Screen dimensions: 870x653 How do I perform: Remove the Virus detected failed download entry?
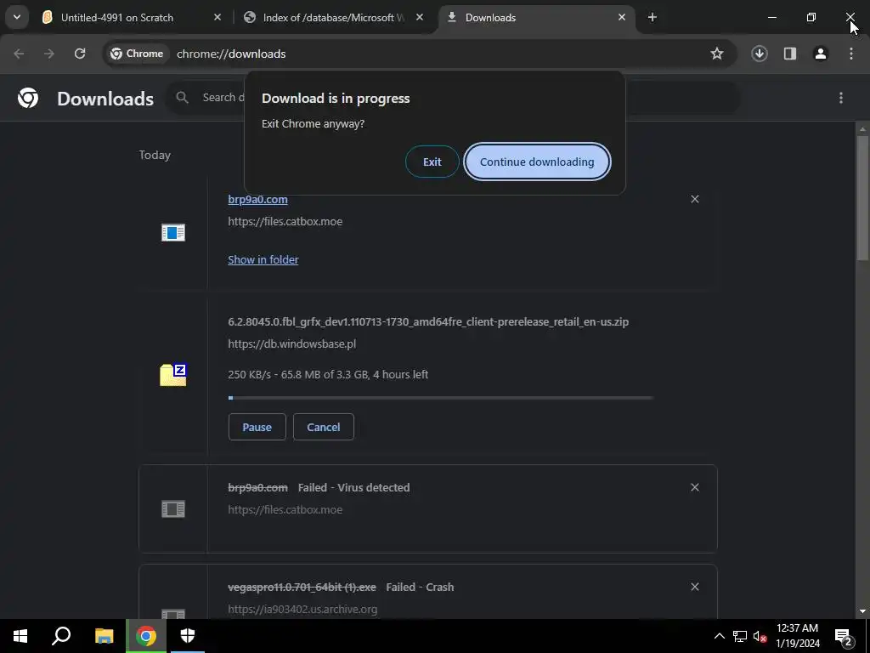(695, 487)
